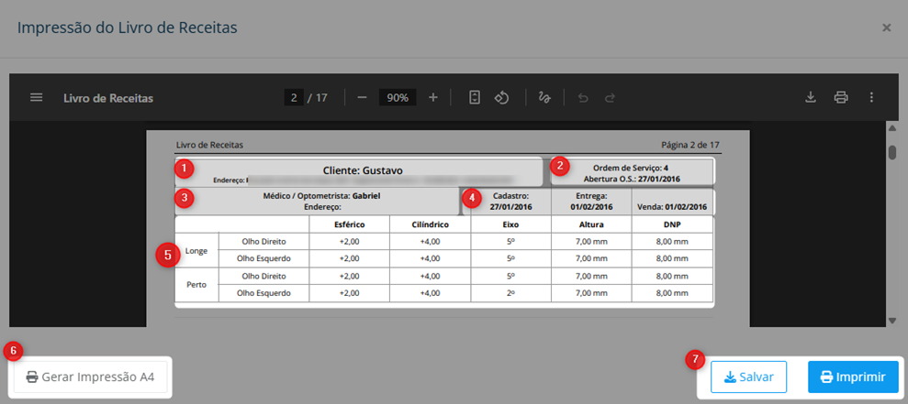The height and width of the screenshot is (404, 908).
Task: Open the PDF viewer more options menu
Action: point(871,98)
